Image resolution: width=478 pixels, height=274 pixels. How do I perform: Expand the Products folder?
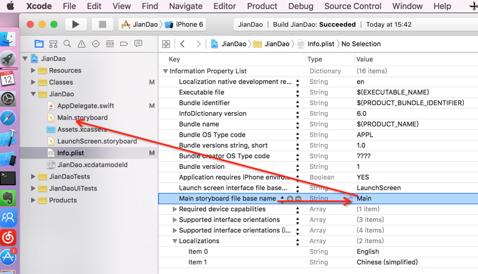tap(33, 200)
